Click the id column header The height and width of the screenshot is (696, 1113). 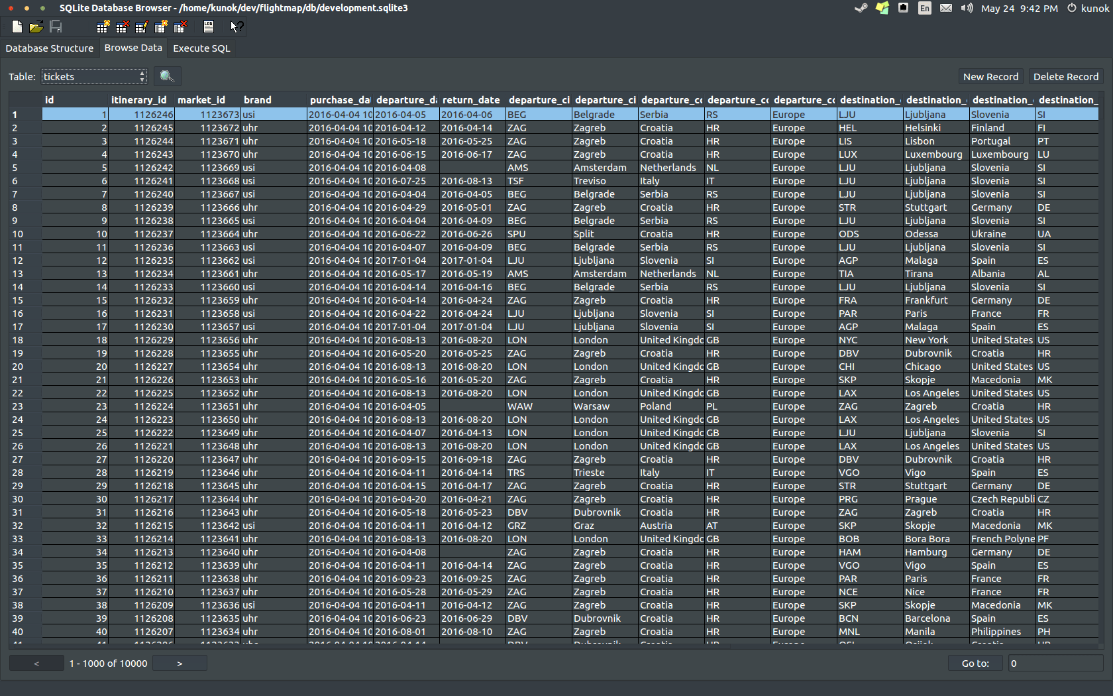coord(76,100)
